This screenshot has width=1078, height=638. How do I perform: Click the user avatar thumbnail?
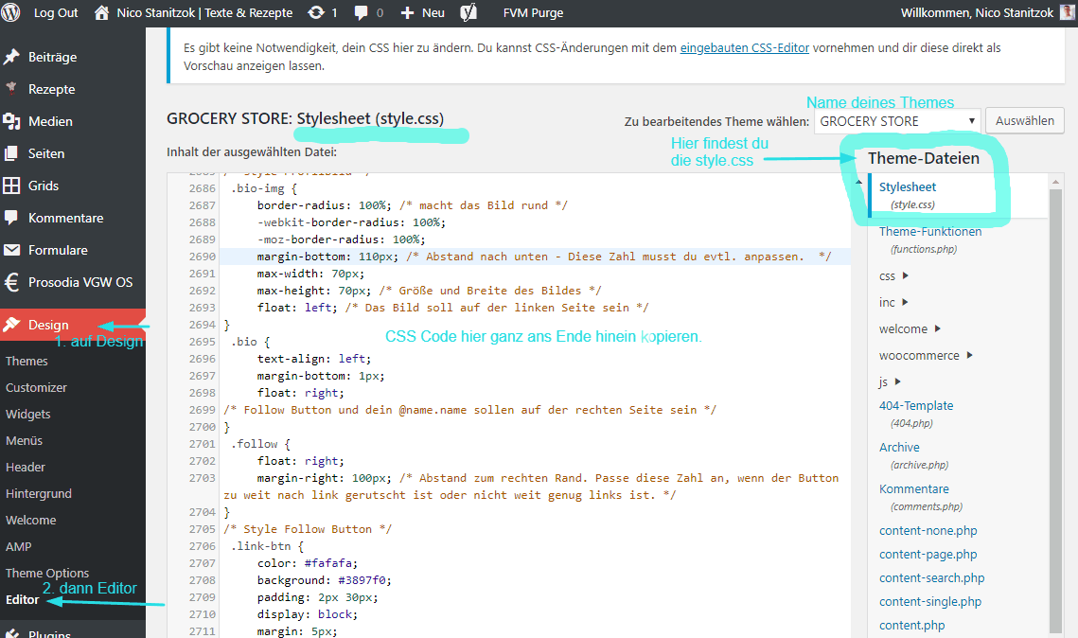1067,13
